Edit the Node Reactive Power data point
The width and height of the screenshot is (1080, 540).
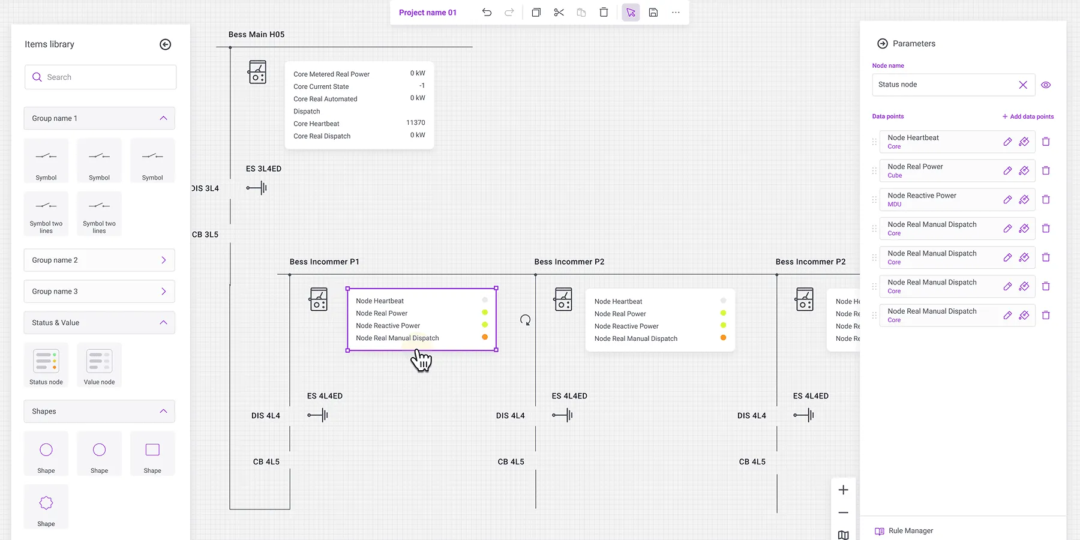coord(1007,200)
